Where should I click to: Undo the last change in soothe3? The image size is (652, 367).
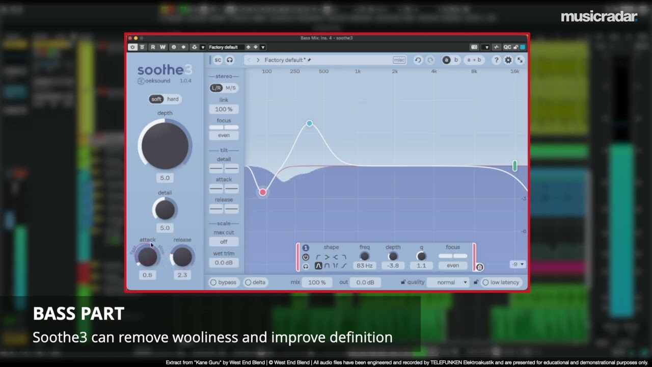pos(418,60)
